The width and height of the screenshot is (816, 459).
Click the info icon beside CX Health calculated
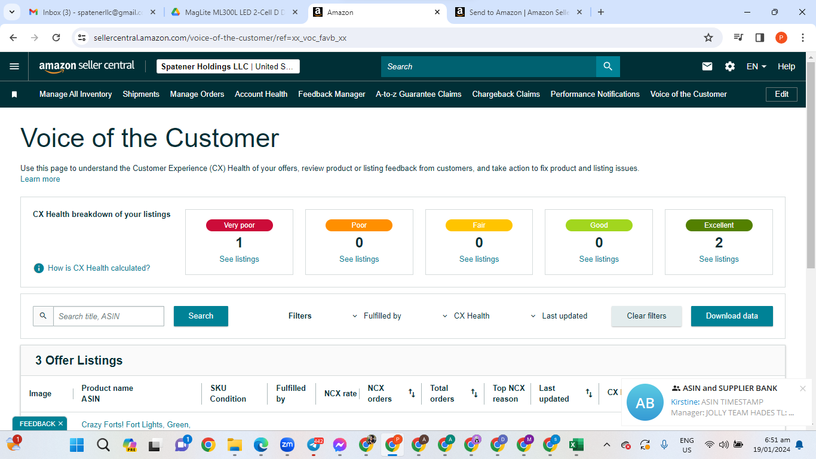(39, 268)
